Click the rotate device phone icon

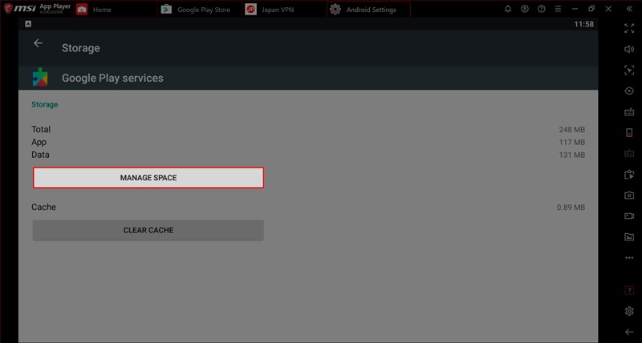[x=629, y=132]
